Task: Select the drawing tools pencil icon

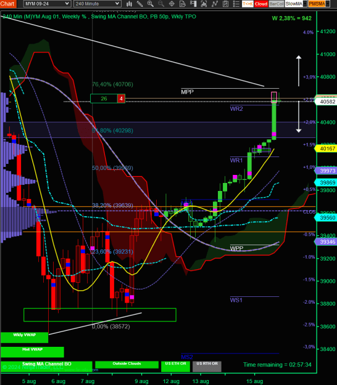Action: pos(139,4)
